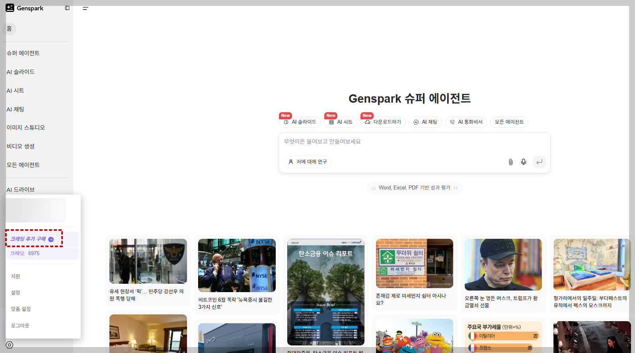This screenshot has height=353, width=635.
Task: Open the Sesame Street characters thumbnail
Action: click(415, 335)
